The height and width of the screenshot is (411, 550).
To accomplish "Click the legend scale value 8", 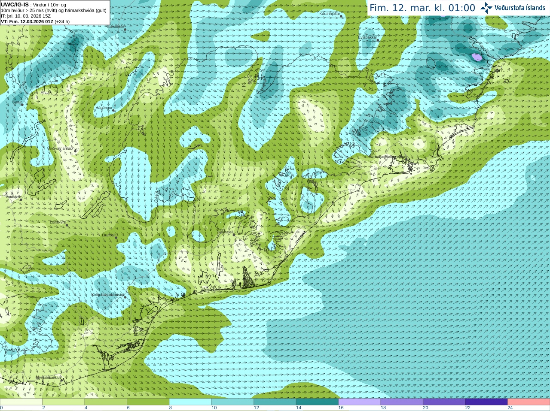I will (171, 408).
